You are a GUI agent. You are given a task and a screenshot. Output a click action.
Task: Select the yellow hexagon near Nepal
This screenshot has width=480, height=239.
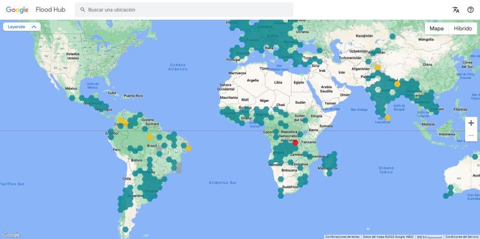[397, 84]
